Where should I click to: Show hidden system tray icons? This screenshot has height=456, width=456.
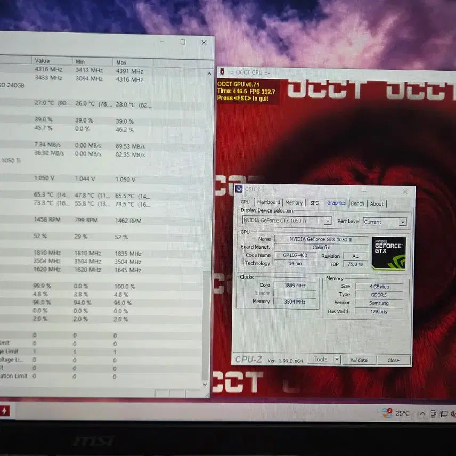(x=422, y=413)
